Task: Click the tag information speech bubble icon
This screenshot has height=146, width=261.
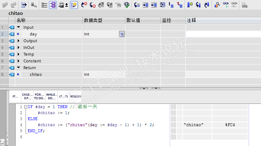Action: 61,5
